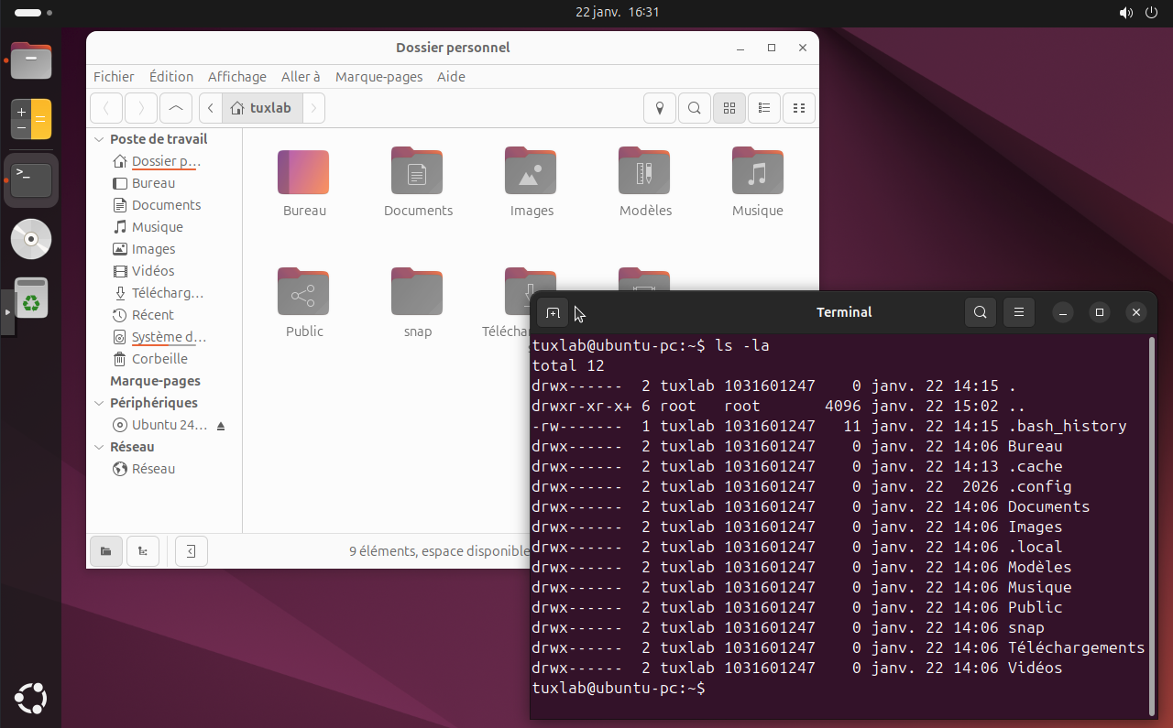The height and width of the screenshot is (728, 1173).
Task: Open the Aide menu
Action: (451, 77)
